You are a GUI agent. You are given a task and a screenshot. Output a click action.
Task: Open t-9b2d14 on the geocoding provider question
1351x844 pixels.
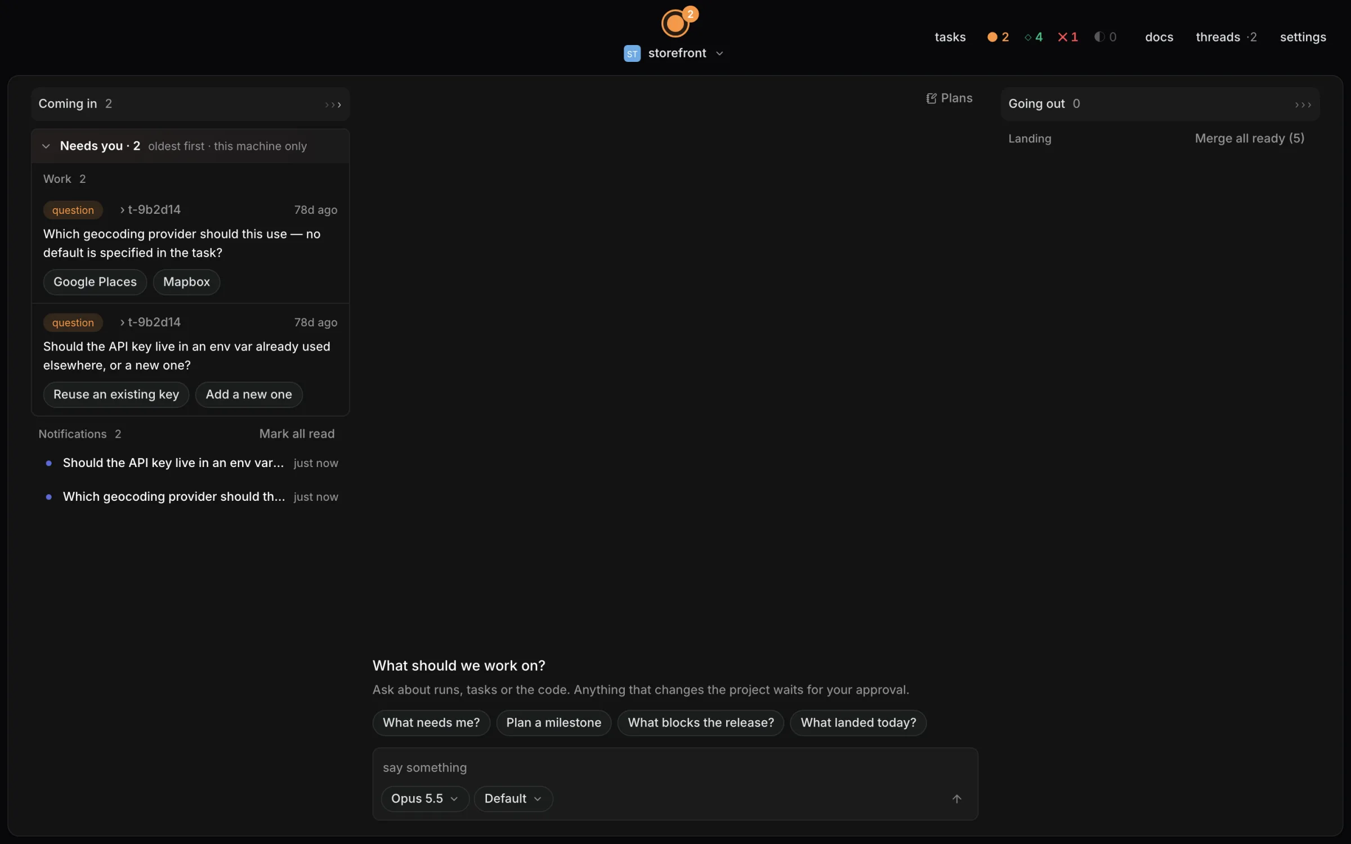coord(150,210)
